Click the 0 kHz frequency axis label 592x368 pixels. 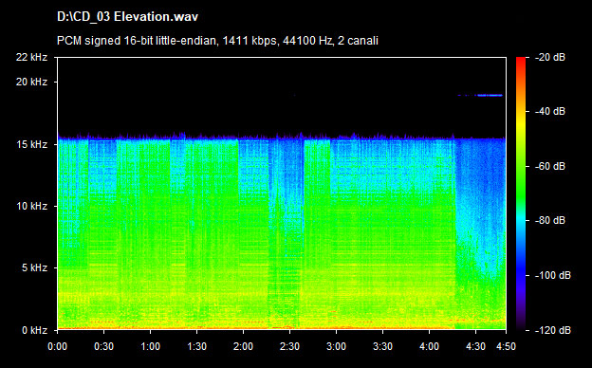(34, 330)
